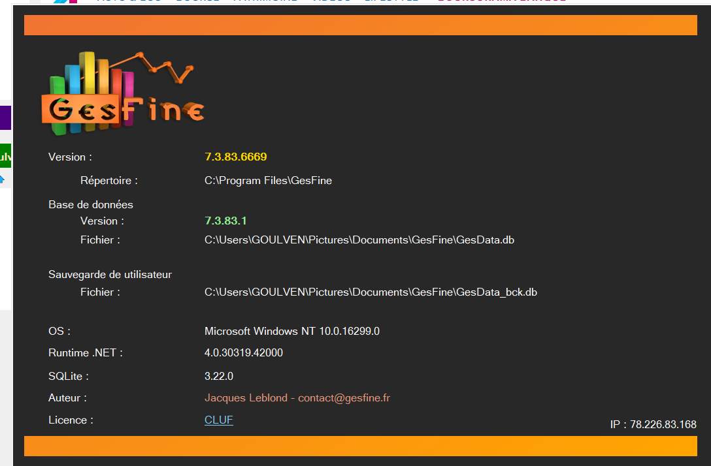The width and height of the screenshot is (711, 466).
Task: Select the GesData.db file path
Action: pyautogui.click(x=359, y=240)
